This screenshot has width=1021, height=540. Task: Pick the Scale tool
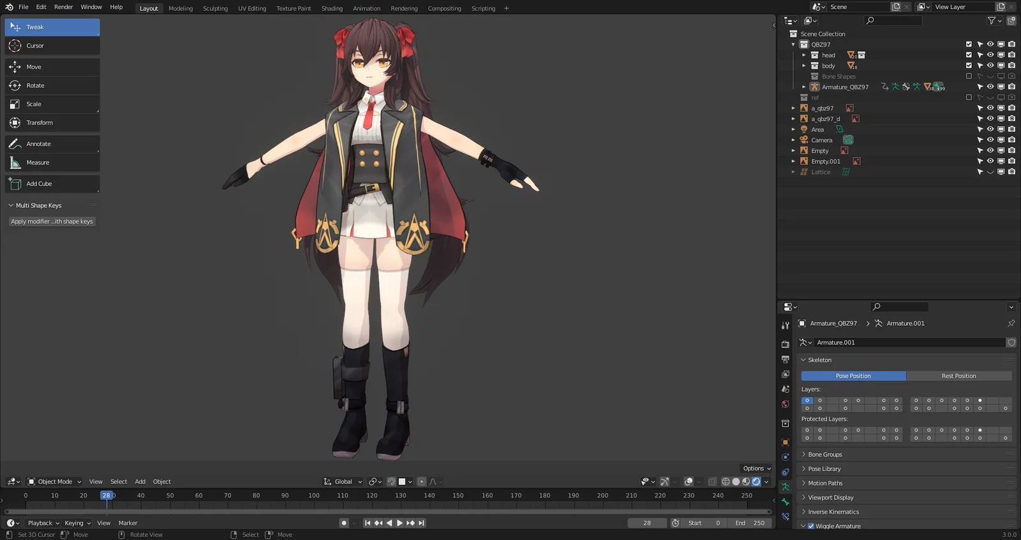(52, 104)
